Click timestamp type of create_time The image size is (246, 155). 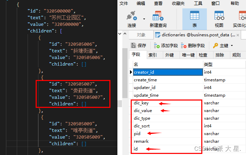pos(215,80)
